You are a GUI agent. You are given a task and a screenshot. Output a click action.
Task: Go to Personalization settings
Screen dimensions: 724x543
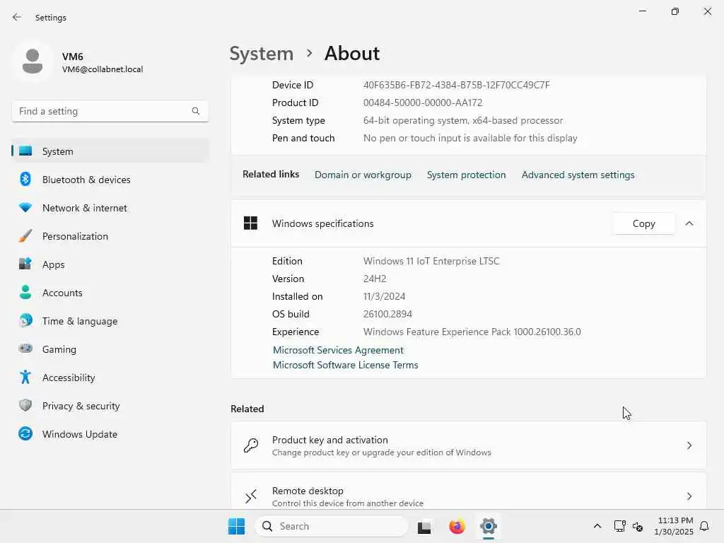(110, 236)
